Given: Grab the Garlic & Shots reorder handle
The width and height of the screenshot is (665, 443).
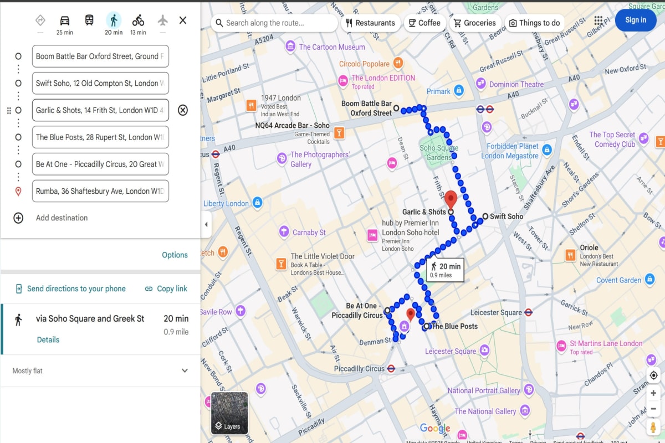Looking at the screenshot, I should click(x=9, y=111).
